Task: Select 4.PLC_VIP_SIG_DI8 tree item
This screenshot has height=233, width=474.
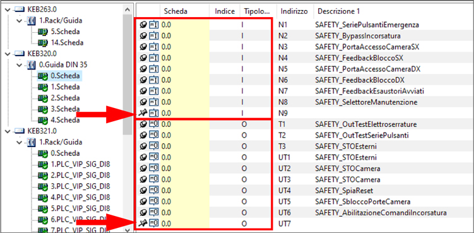Action: click(x=80, y=197)
